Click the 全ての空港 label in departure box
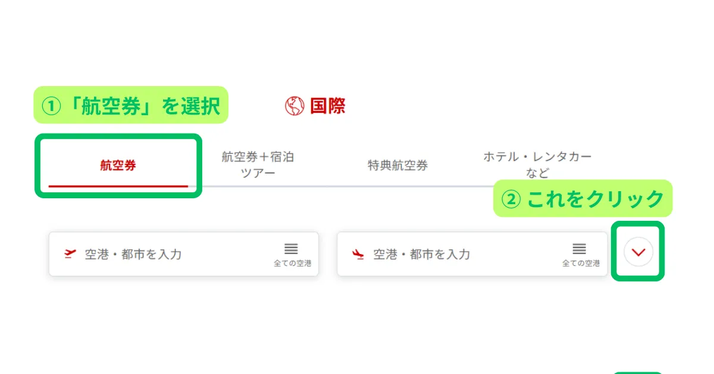714x374 pixels. click(x=292, y=264)
